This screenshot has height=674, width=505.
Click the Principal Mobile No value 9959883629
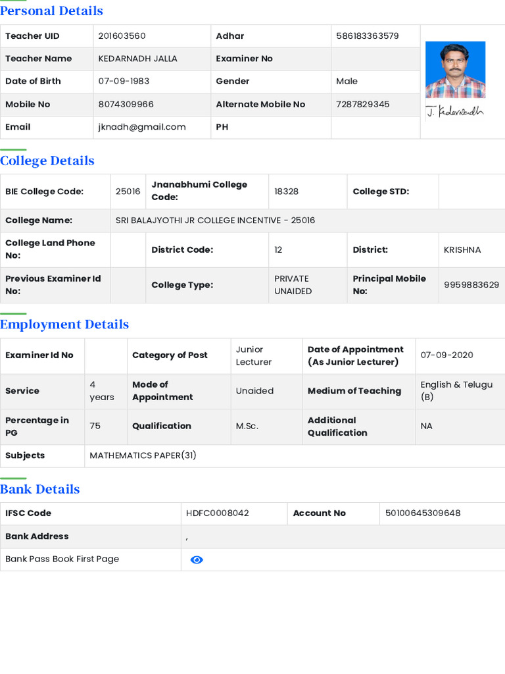coord(471,285)
